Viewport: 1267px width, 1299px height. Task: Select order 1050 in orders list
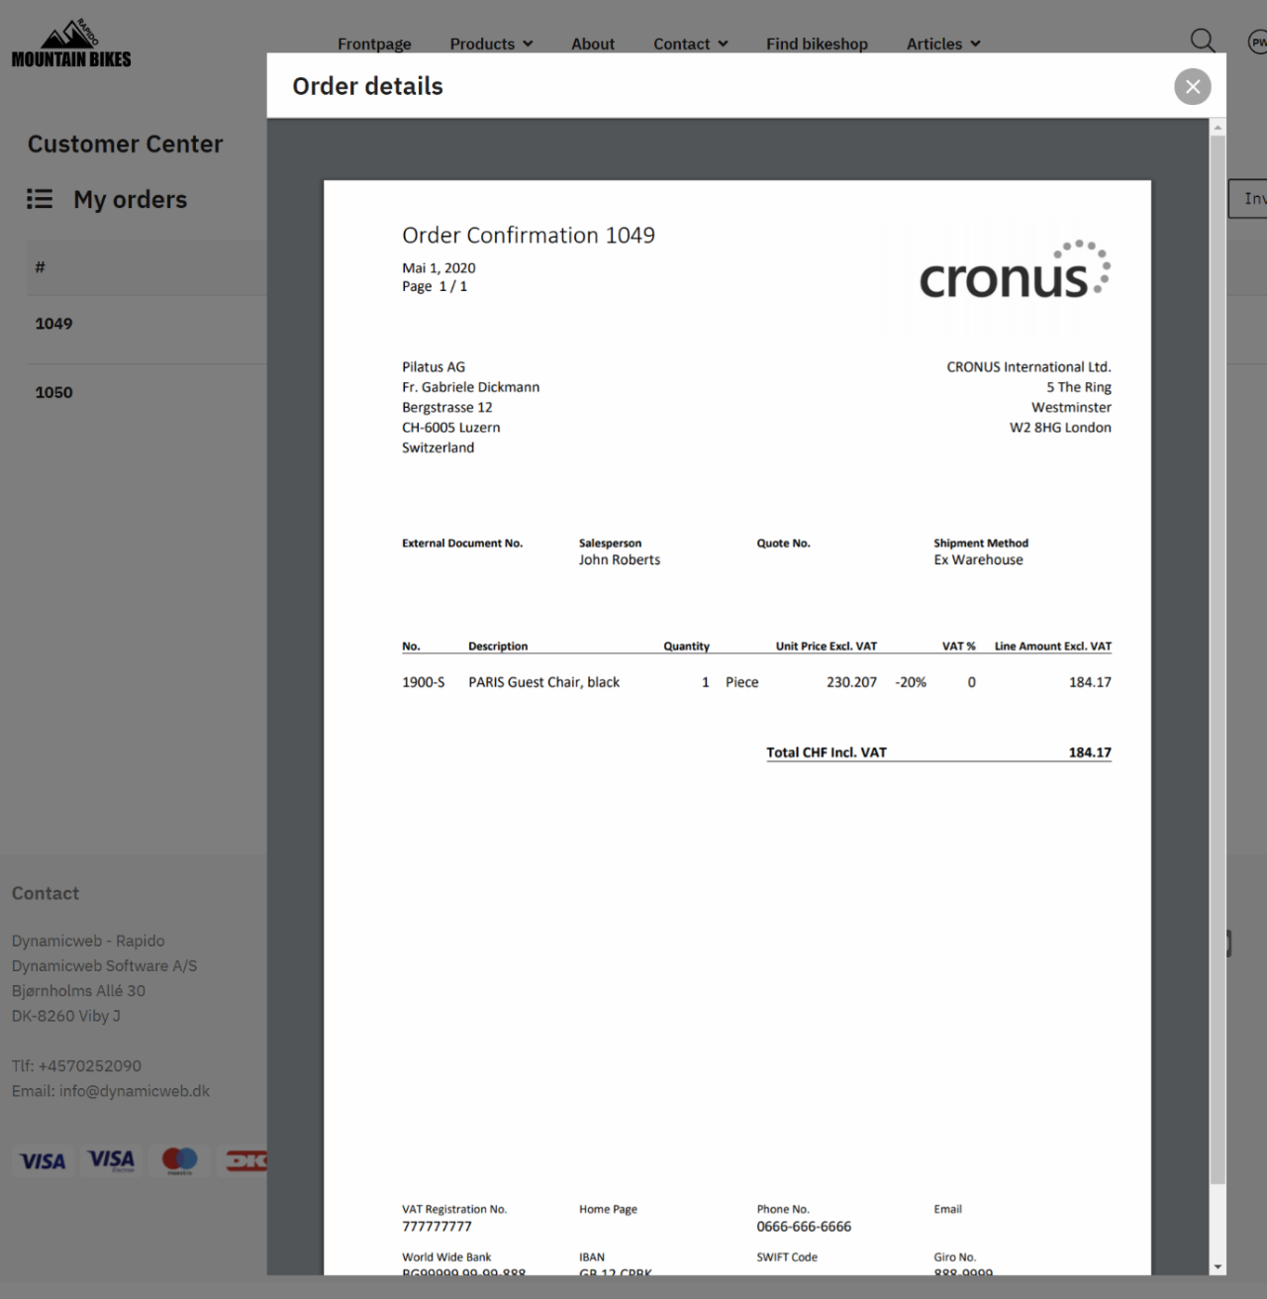coord(53,393)
